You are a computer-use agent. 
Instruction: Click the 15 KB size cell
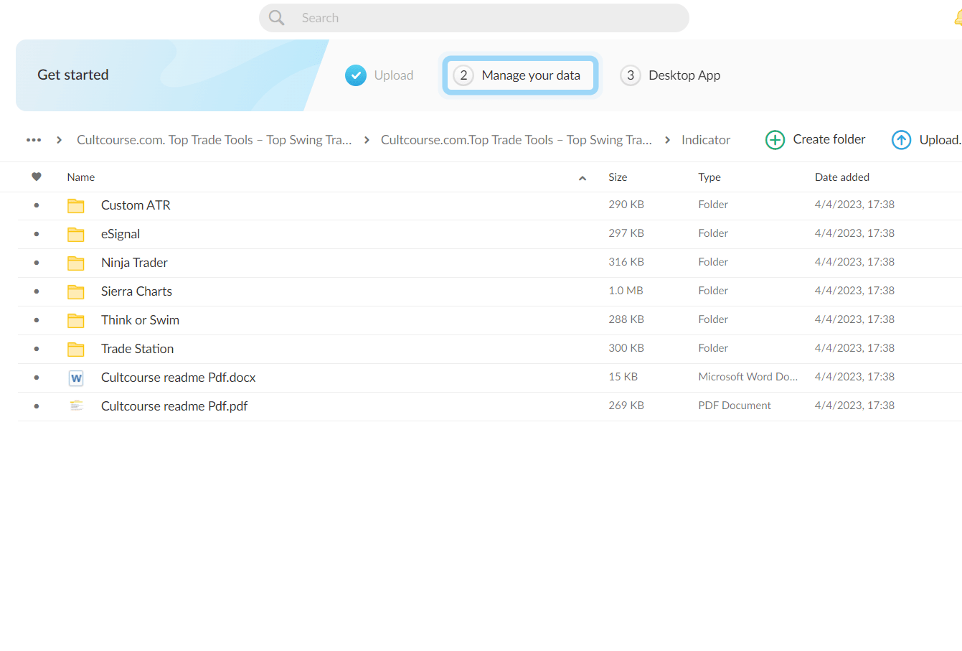(x=623, y=377)
